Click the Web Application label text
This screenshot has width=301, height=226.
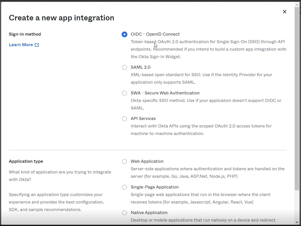click(x=147, y=161)
